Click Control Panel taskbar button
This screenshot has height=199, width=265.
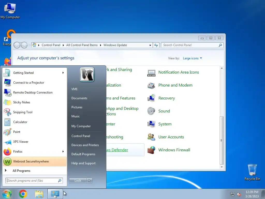click(55, 194)
